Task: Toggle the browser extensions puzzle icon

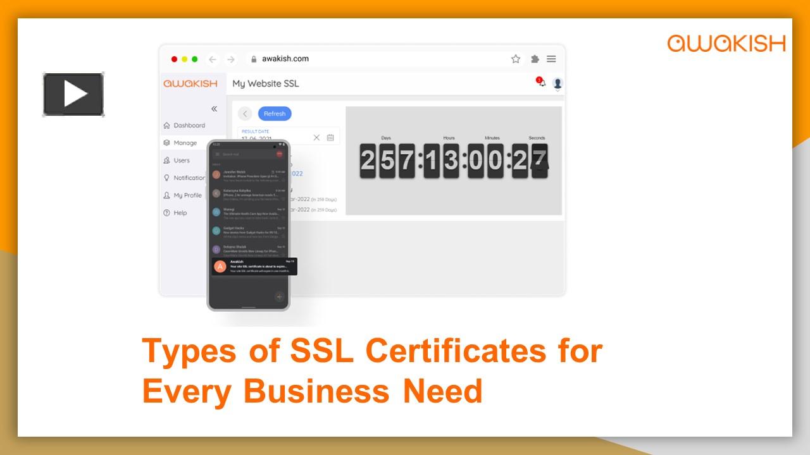Action: (534, 58)
